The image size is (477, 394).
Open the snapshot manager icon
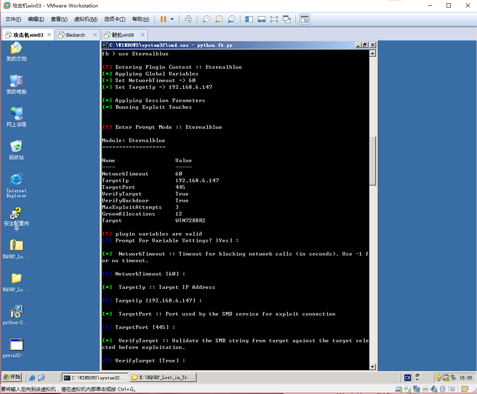coord(232,19)
